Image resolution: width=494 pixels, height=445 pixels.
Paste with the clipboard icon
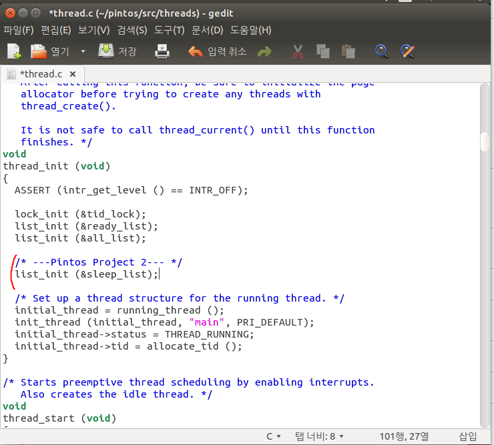pos(348,51)
